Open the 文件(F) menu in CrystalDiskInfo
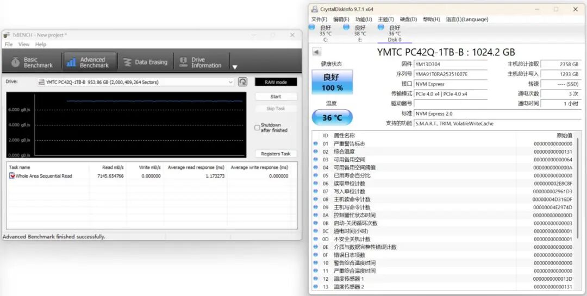Image resolution: width=587 pixels, height=296 pixels. click(320, 19)
